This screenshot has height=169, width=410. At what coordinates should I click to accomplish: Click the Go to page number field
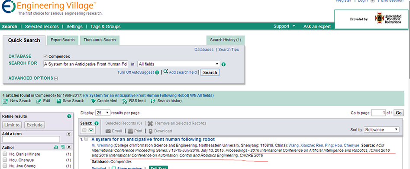point(378,113)
